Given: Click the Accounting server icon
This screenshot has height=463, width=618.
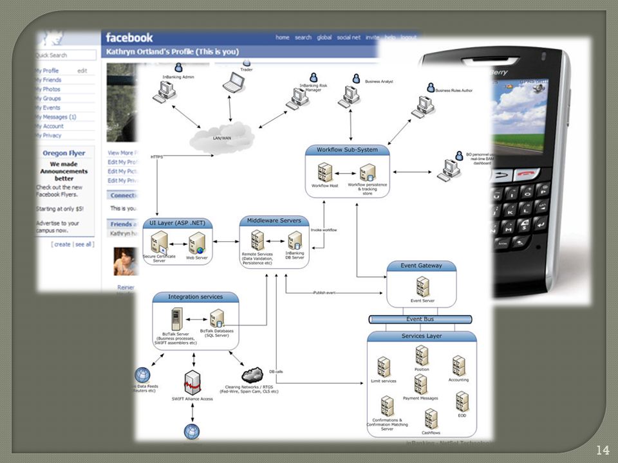Looking at the screenshot, I should 458,366.
